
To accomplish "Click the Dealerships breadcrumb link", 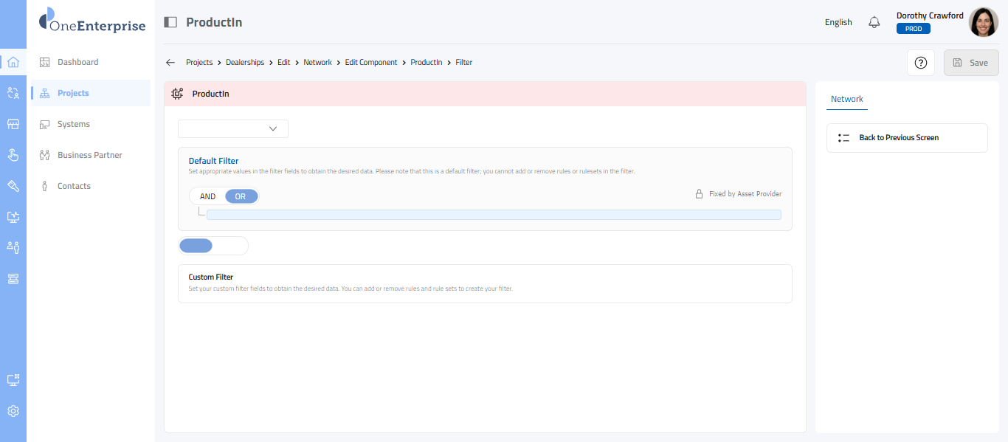I will coord(245,63).
